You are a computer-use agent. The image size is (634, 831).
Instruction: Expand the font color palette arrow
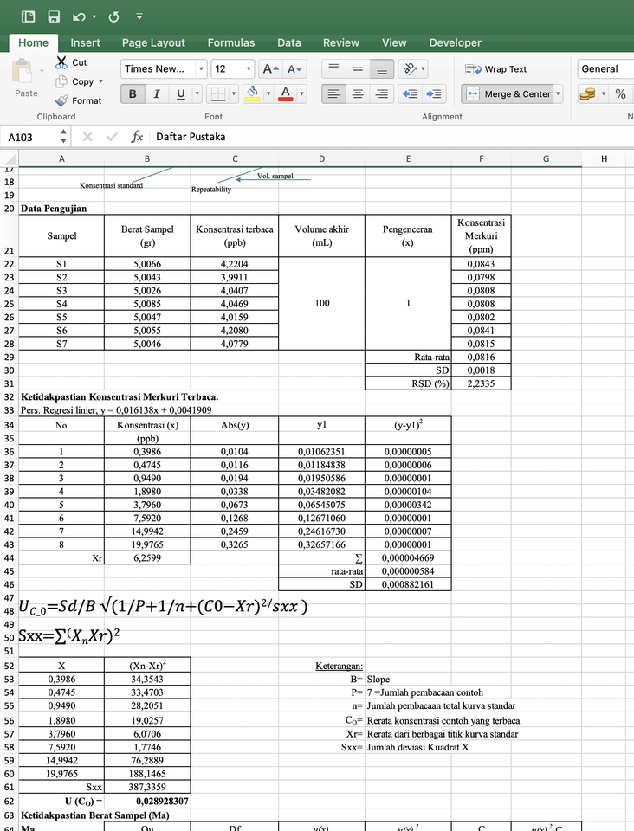pos(301,93)
